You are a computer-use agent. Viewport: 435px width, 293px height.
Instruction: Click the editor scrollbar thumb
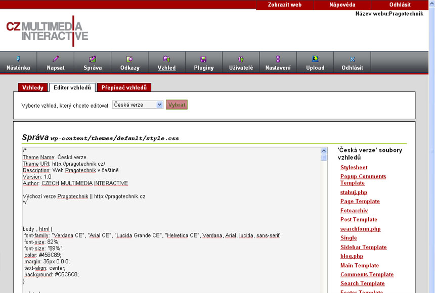point(324,158)
